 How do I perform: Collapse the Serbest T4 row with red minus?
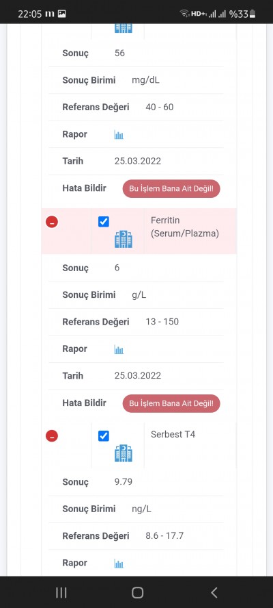(x=52, y=436)
